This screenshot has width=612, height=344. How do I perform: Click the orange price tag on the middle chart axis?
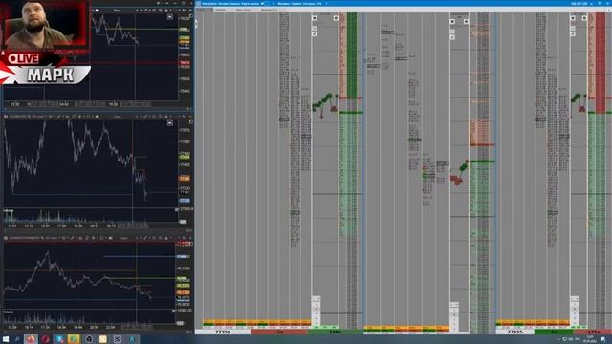pos(185,179)
